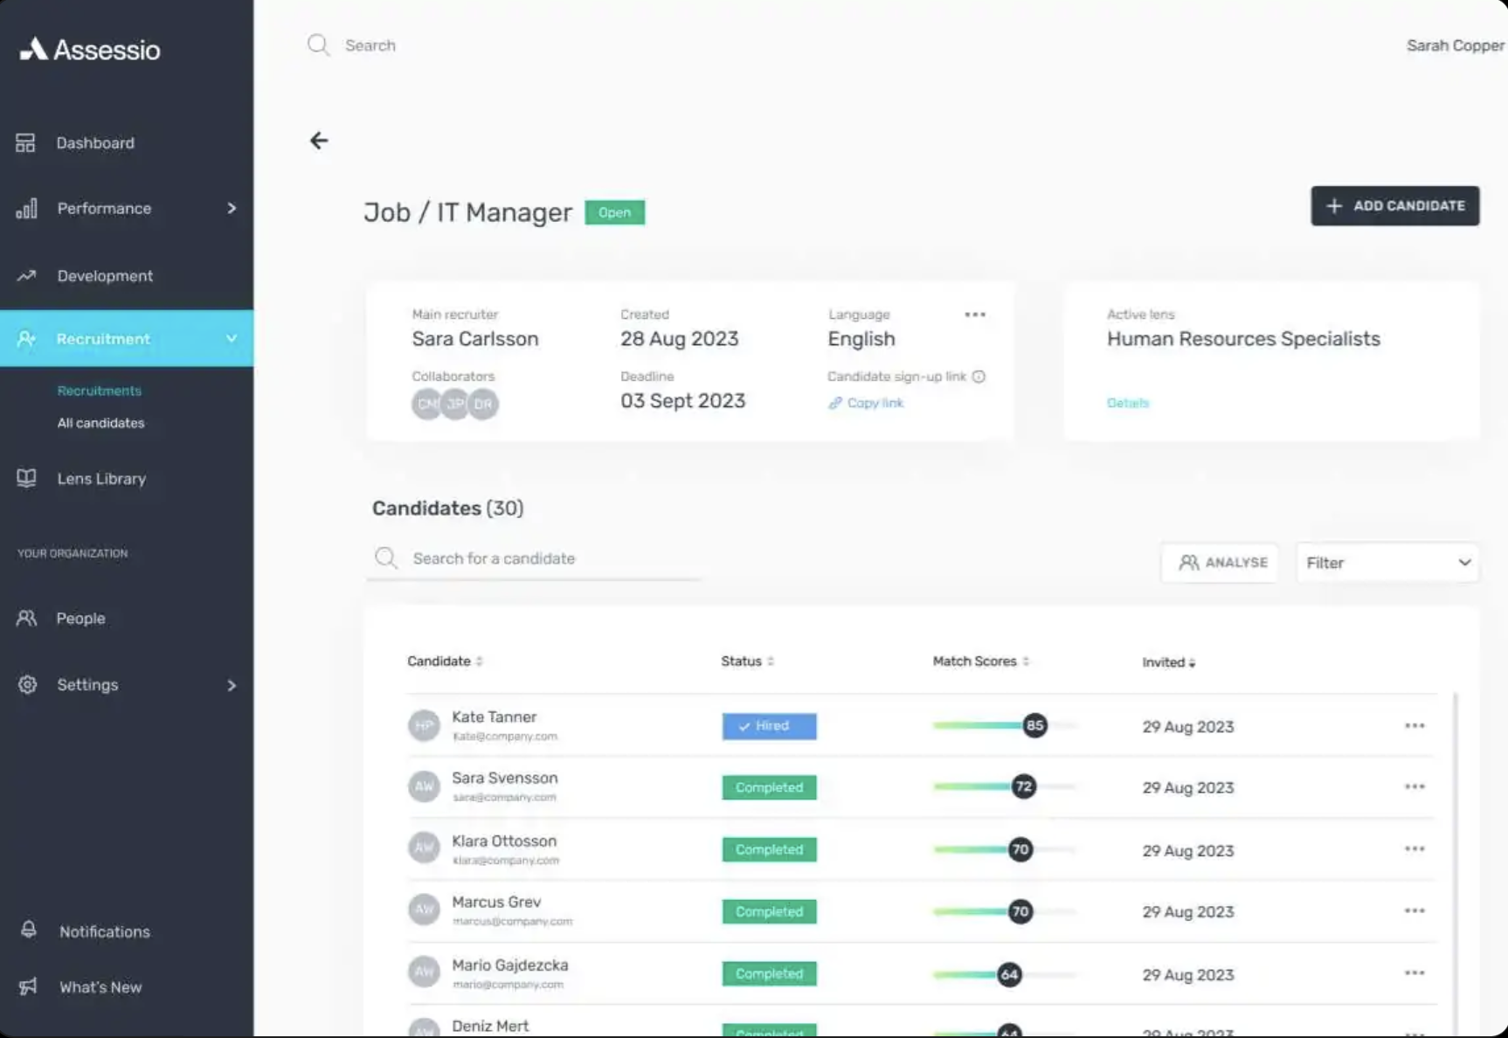Open All candidates in sidebar
This screenshot has width=1508, height=1038.
pos(100,423)
